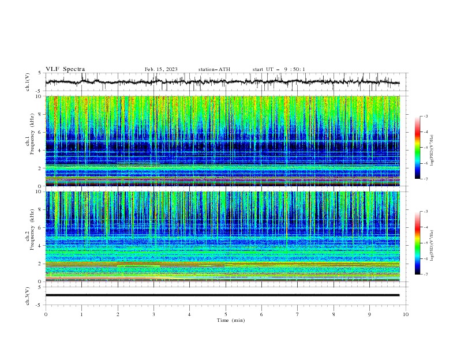Click the "station=ATH" label
457x353 pixels.
(x=214, y=69)
